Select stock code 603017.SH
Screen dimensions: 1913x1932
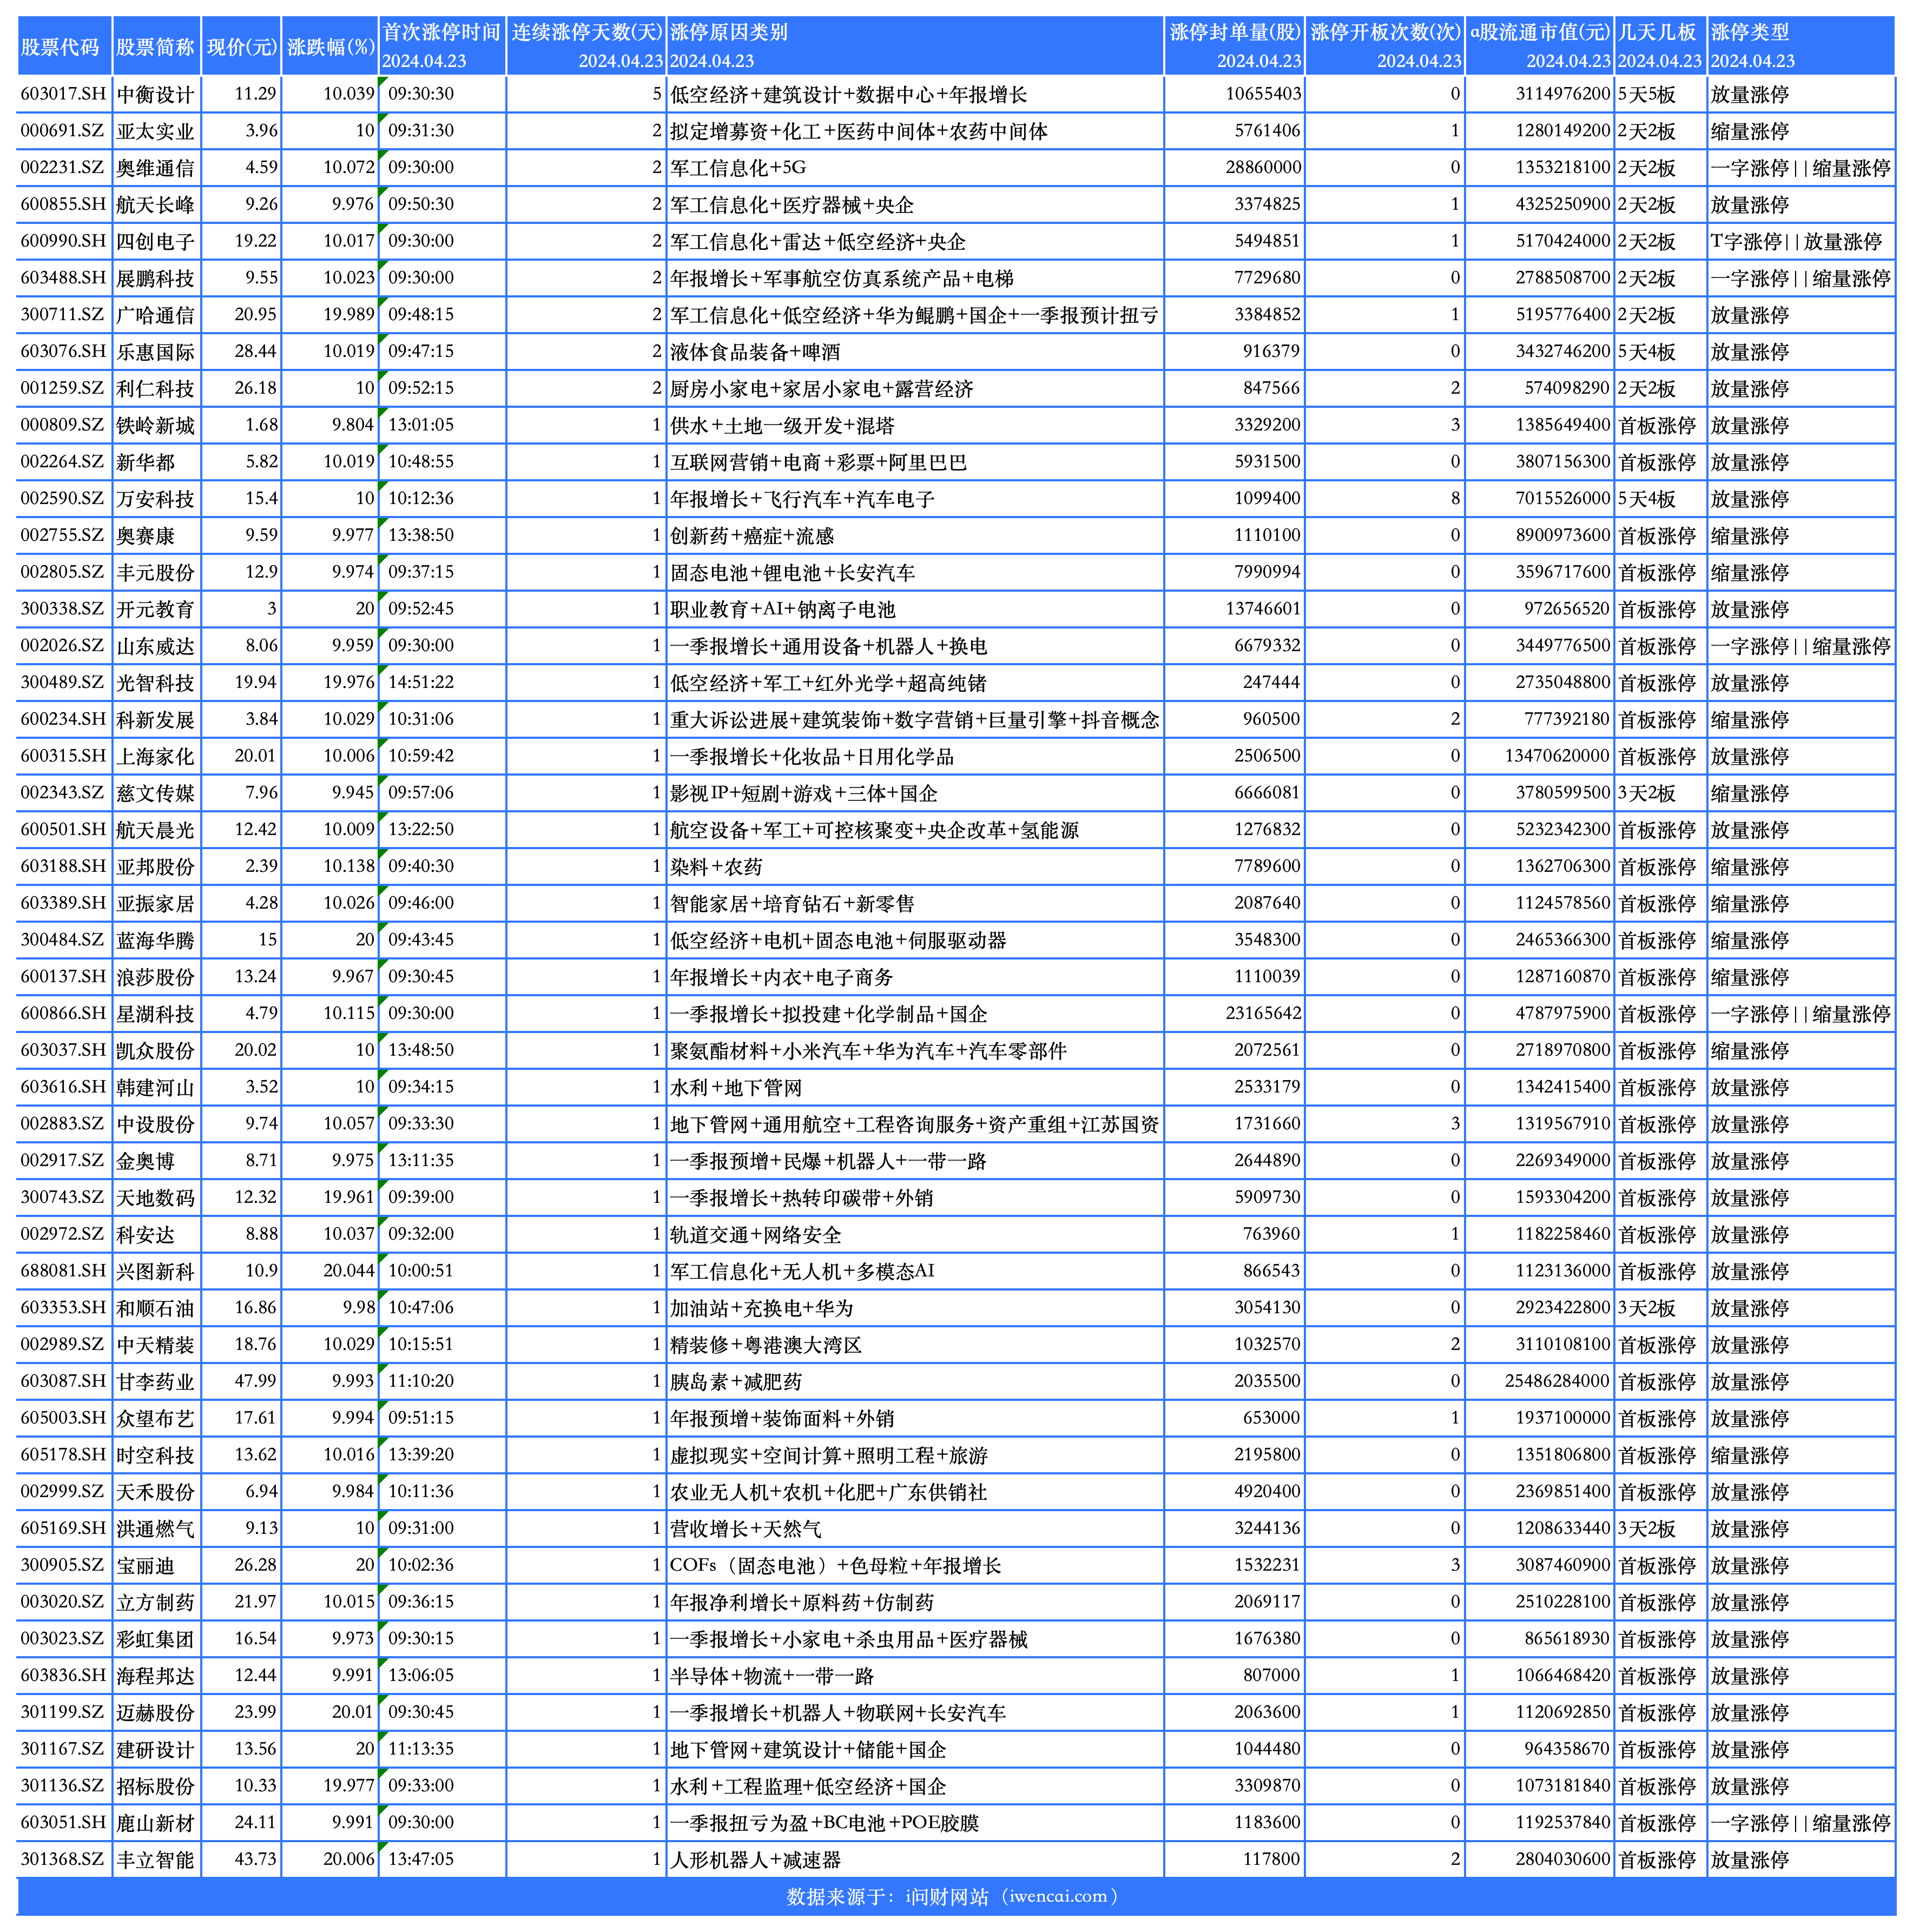coord(63,95)
